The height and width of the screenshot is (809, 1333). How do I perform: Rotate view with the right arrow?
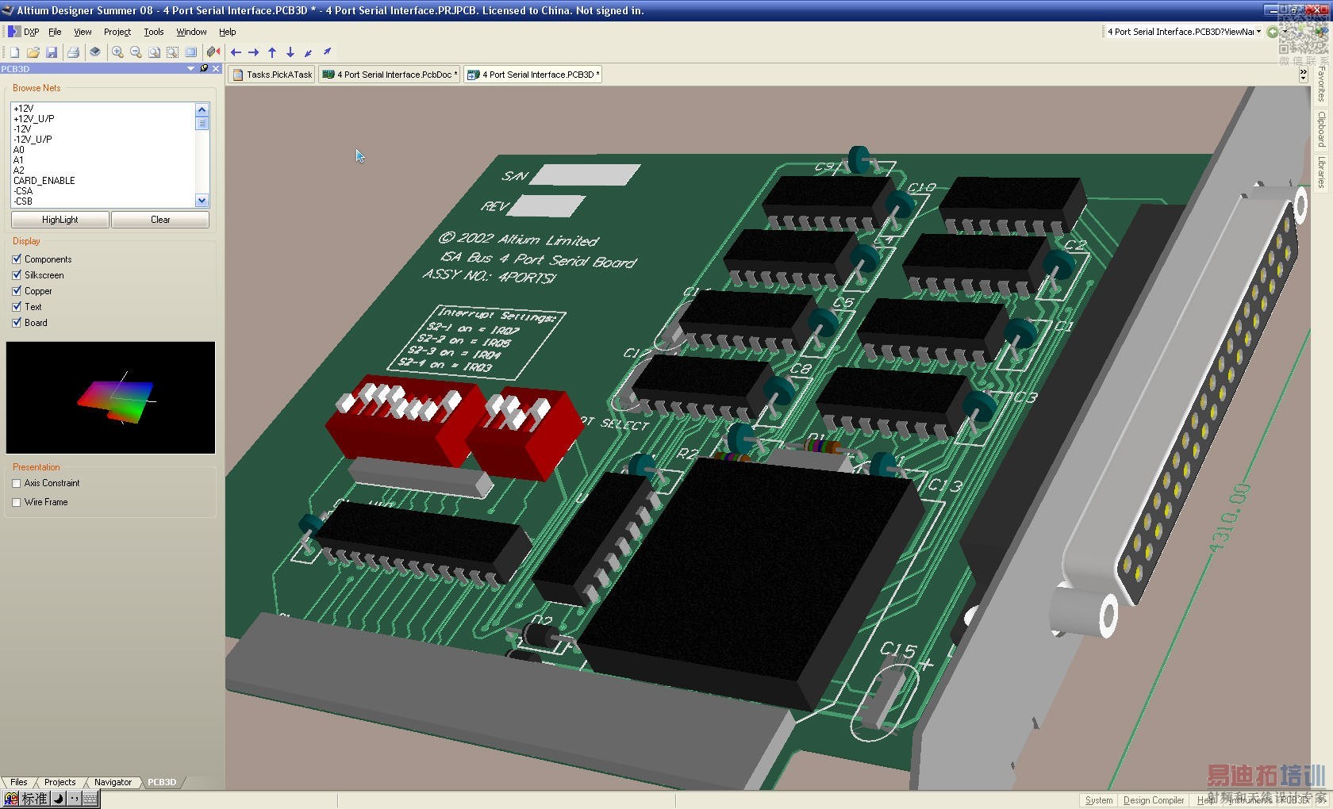coord(254,52)
